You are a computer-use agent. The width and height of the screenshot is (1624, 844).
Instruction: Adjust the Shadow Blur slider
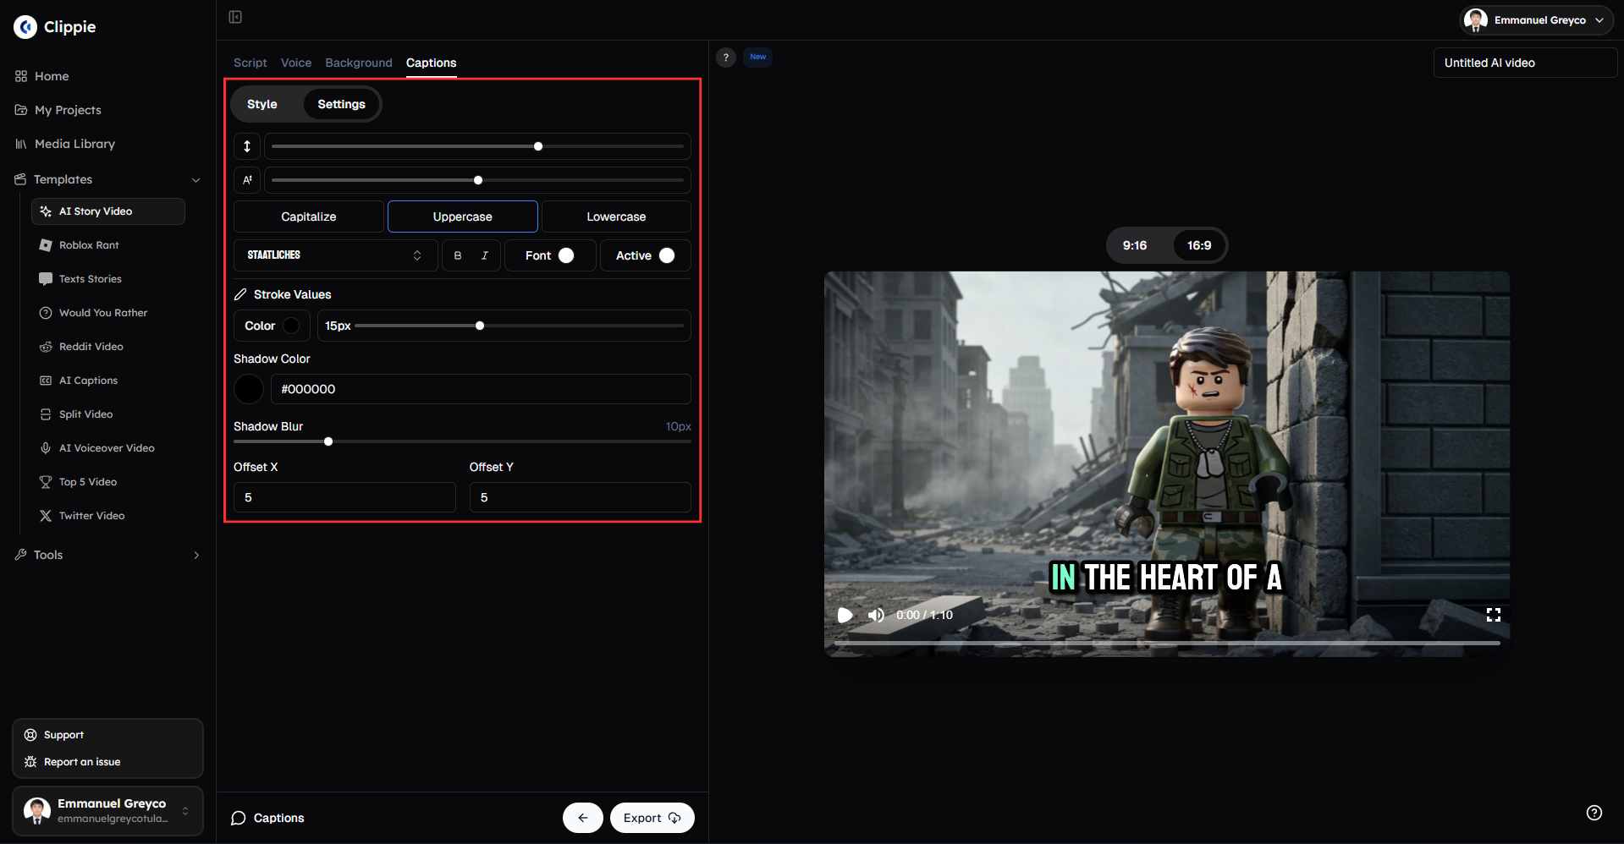click(462, 441)
